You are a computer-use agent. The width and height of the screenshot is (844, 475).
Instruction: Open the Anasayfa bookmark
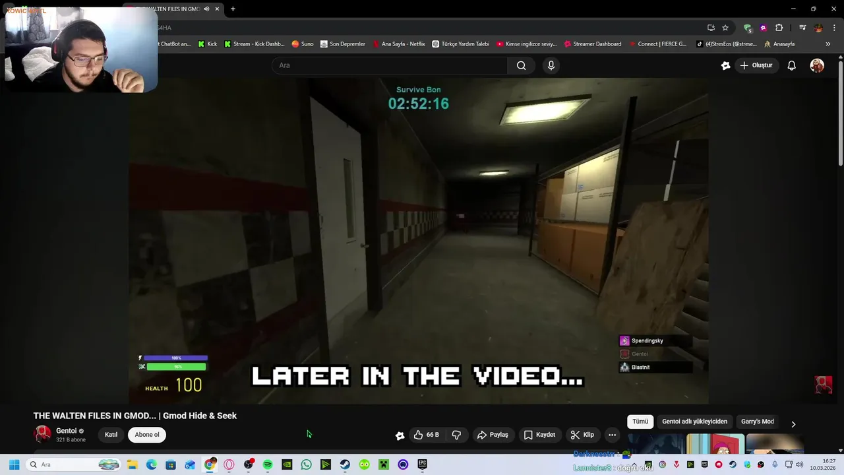coord(779,44)
